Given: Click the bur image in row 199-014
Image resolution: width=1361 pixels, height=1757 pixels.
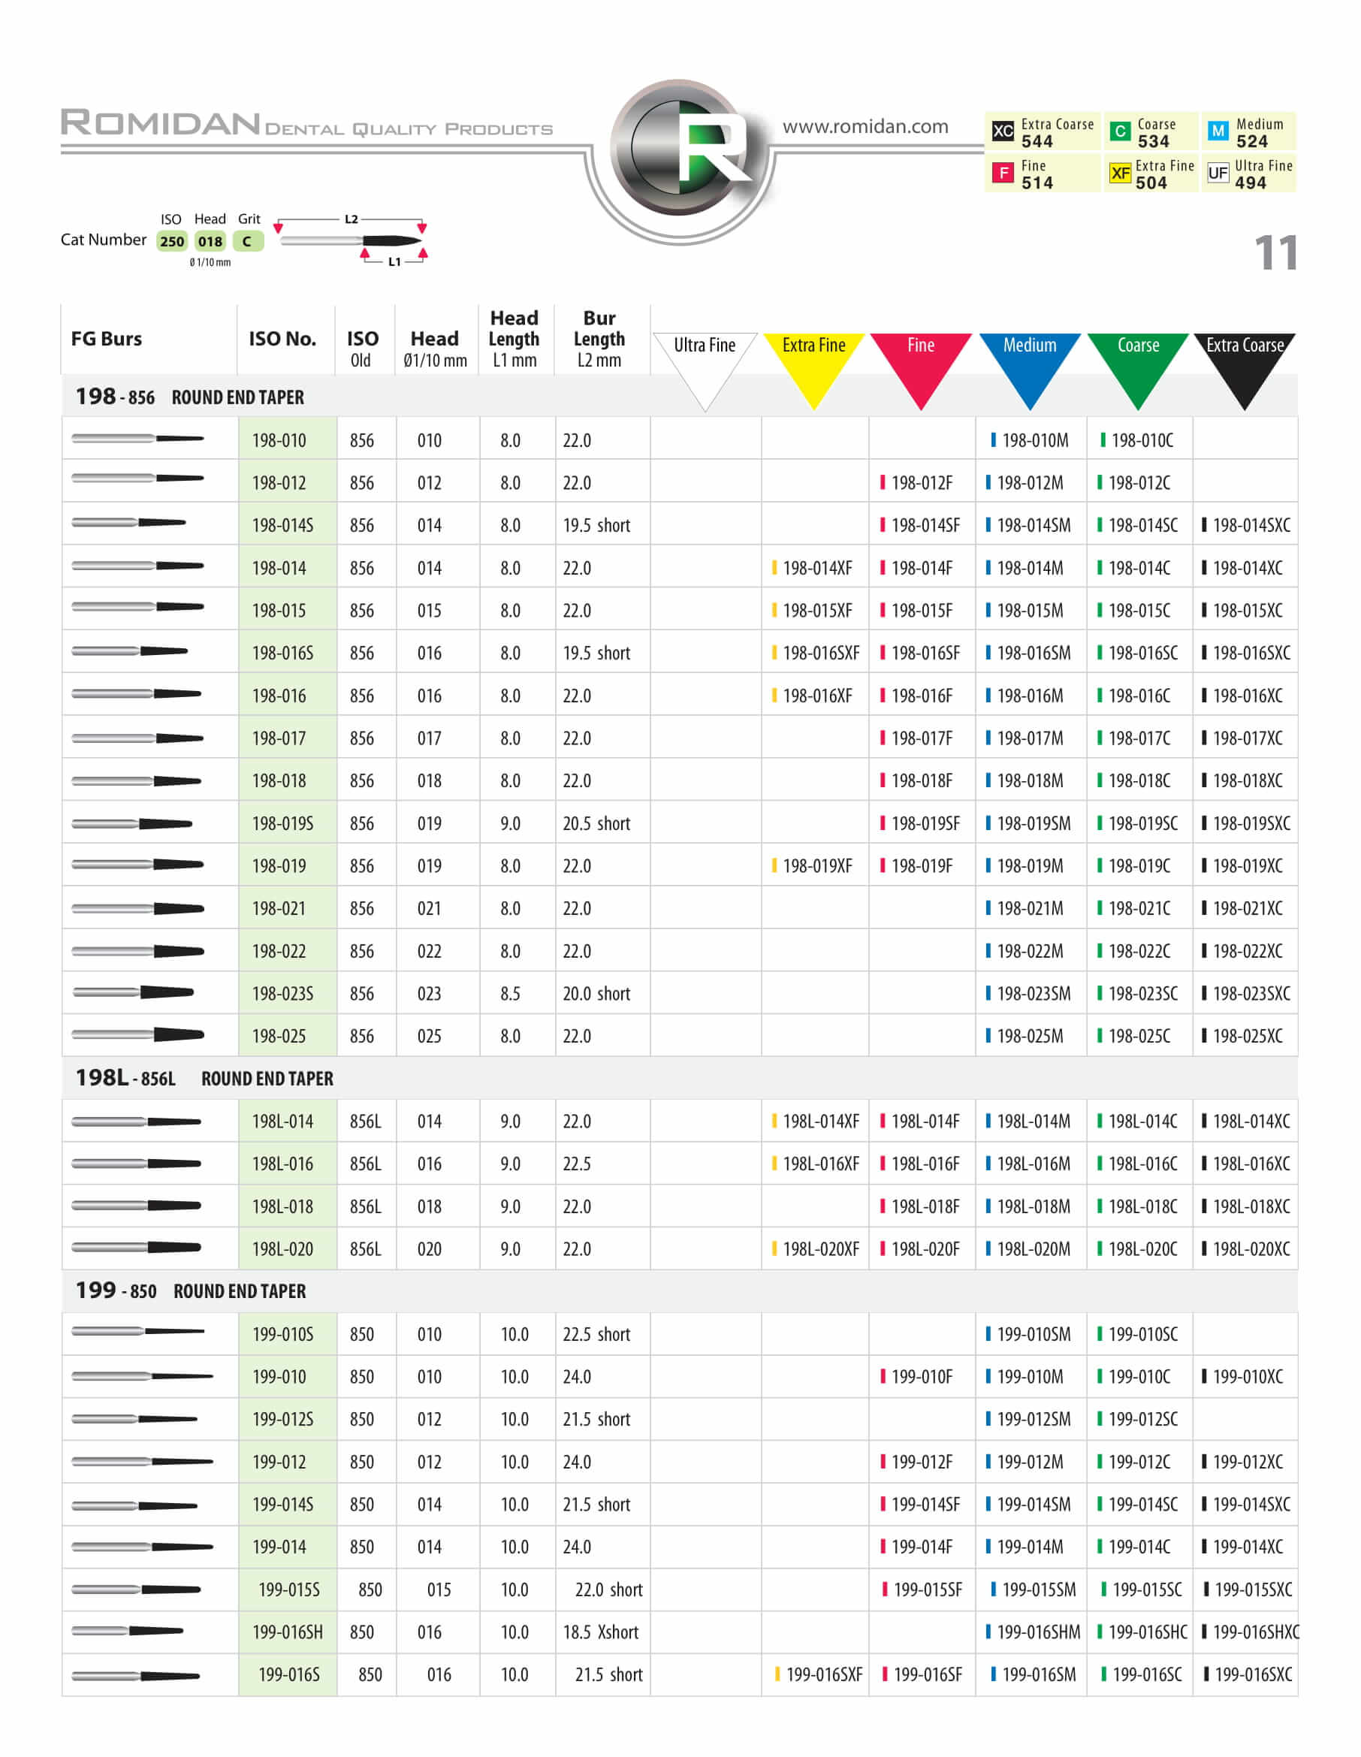Looking at the screenshot, I should [143, 1547].
